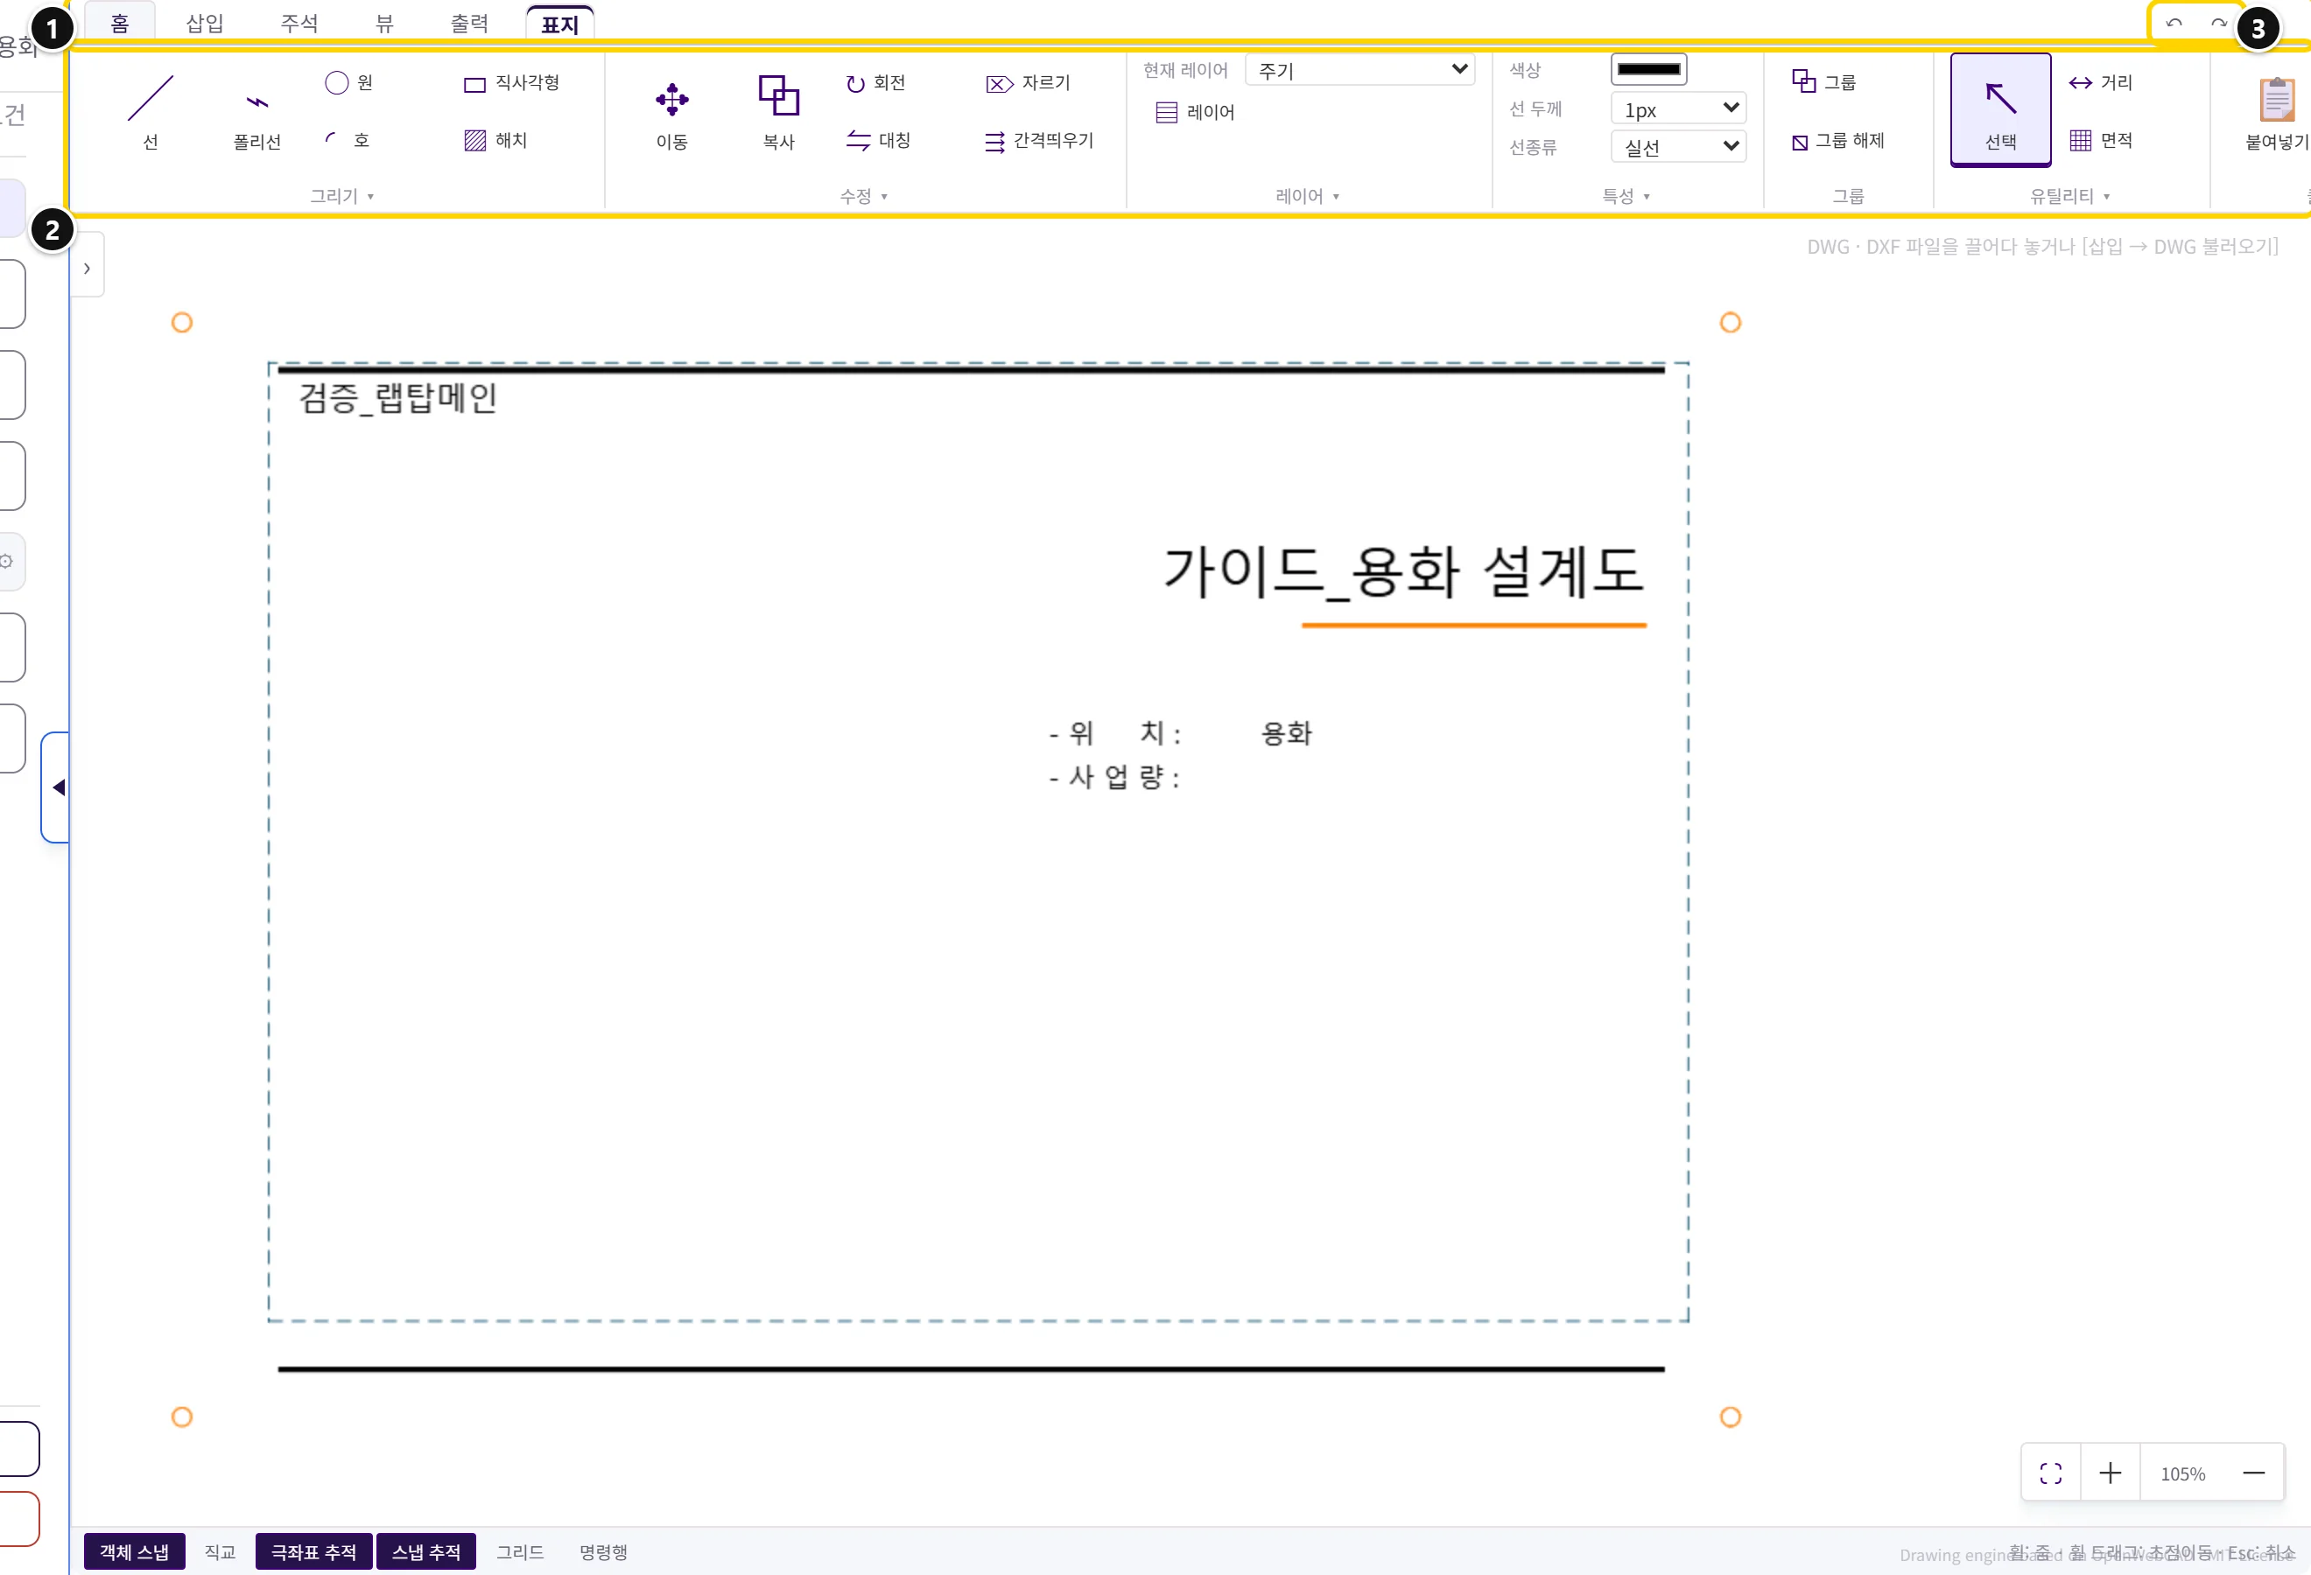Toggle 객체 스냅 object snap
The width and height of the screenshot is (2311, 1575).
134,1551
